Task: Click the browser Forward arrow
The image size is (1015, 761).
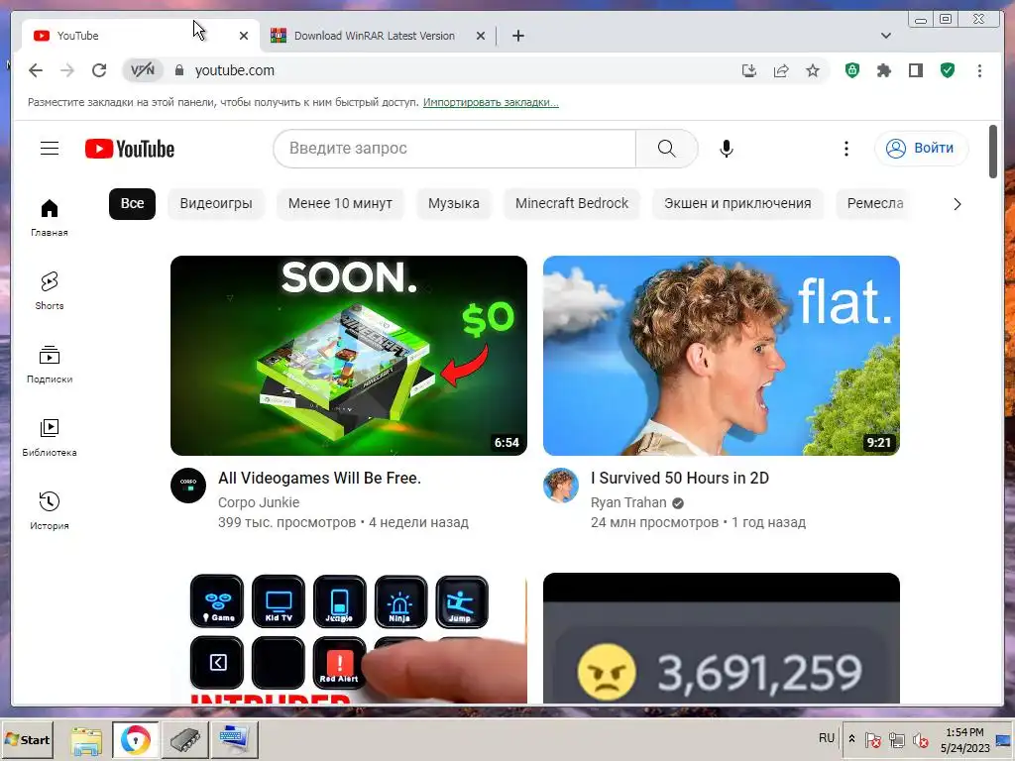Action: (x=67, y=70)
